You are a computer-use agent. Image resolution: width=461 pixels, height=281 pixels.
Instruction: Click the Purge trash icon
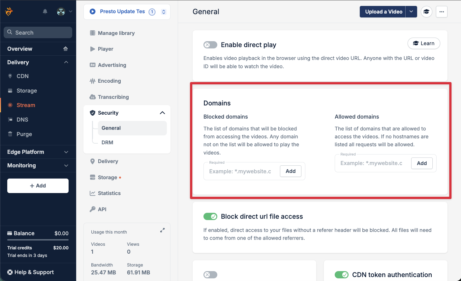tap(10, 134)
